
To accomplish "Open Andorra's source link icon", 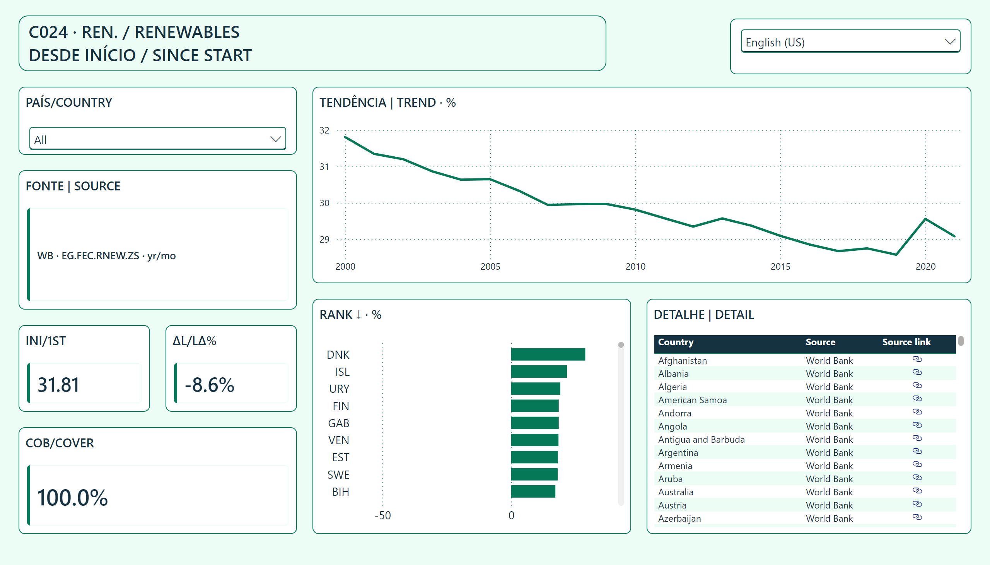I will pyautogui.click(x=917, y=412).
